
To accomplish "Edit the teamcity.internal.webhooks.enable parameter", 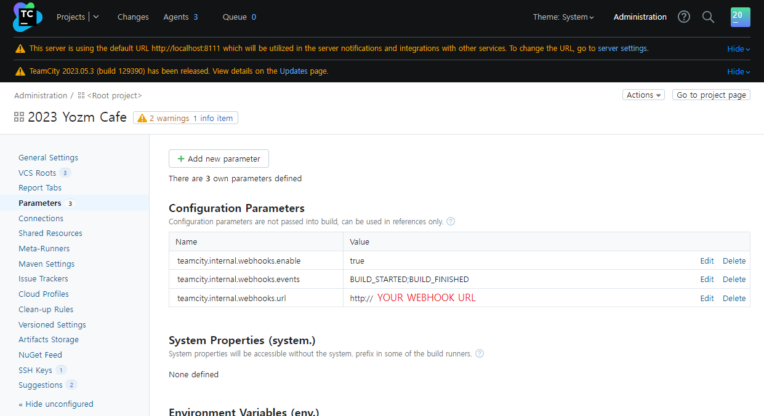I will click(707, 261).
